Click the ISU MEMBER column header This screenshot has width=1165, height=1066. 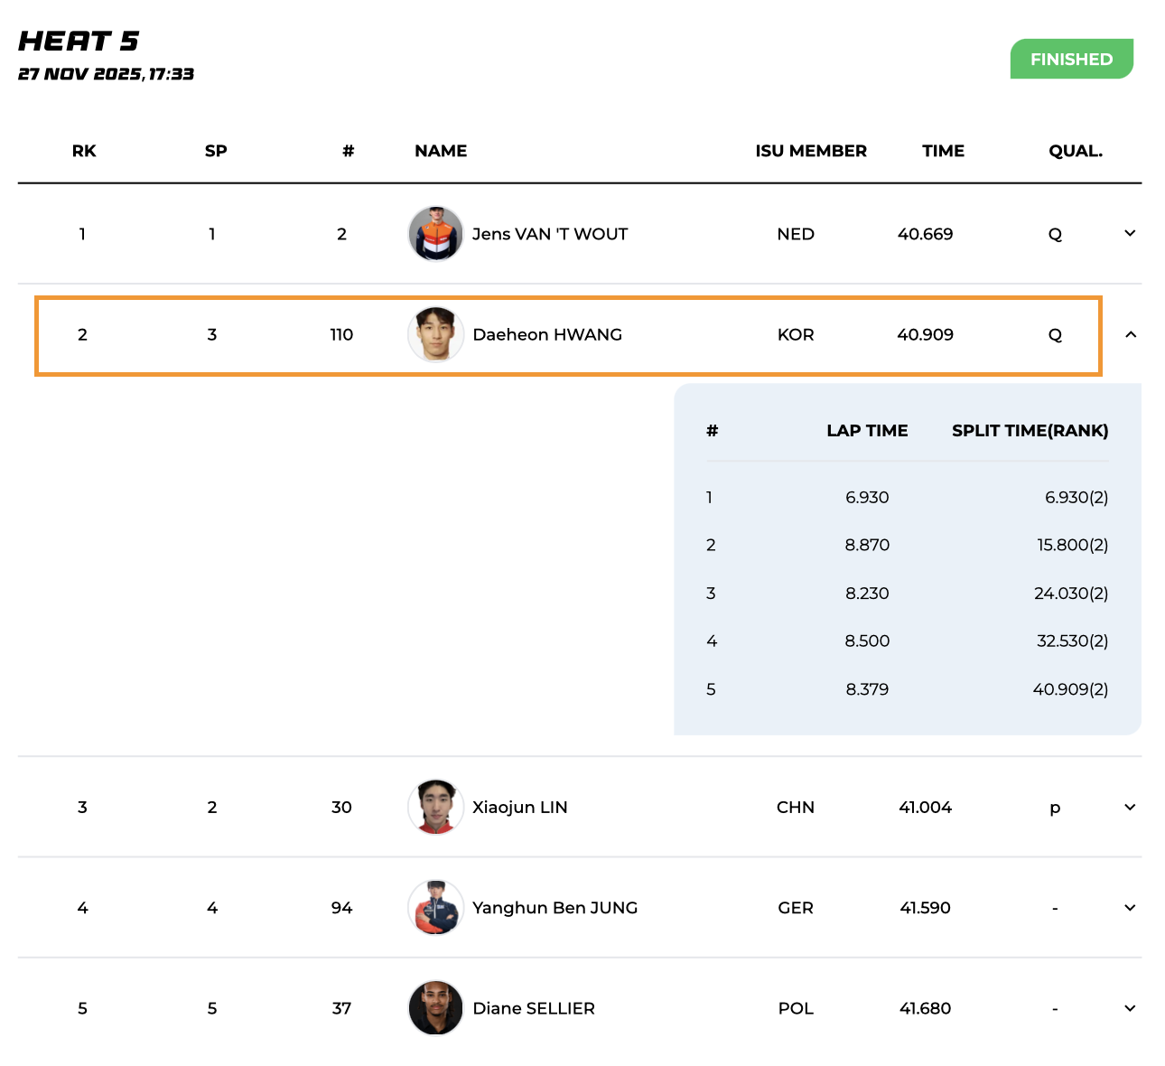(810, 151)
